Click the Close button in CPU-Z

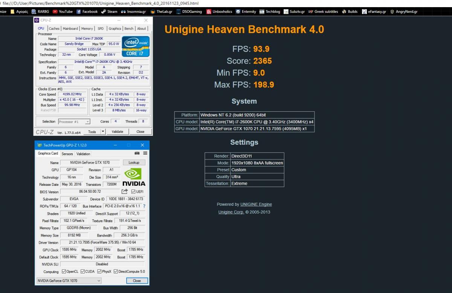(x=140, y=132)
